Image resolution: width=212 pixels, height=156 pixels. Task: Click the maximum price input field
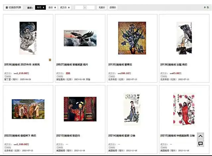pyautogui.click(x=91, y=7)
